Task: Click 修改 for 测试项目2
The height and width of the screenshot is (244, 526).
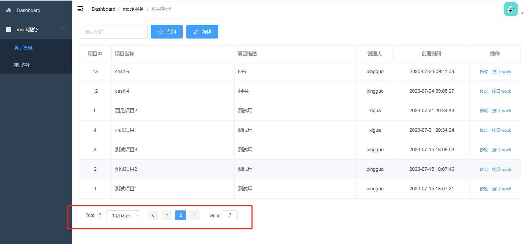Action: coord(484,169)
